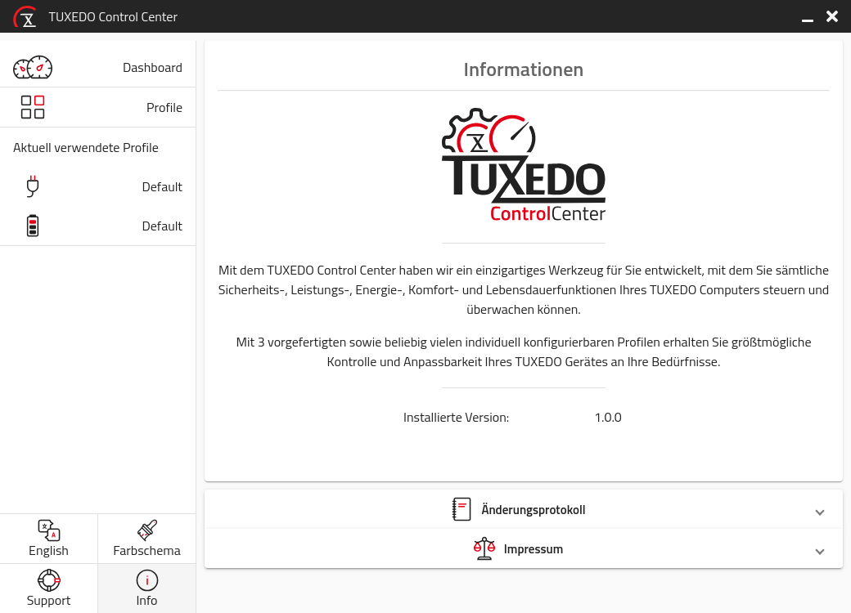
Task: Open the Profile menu entry
Action: pyautogui.click(x=97, y=107)
